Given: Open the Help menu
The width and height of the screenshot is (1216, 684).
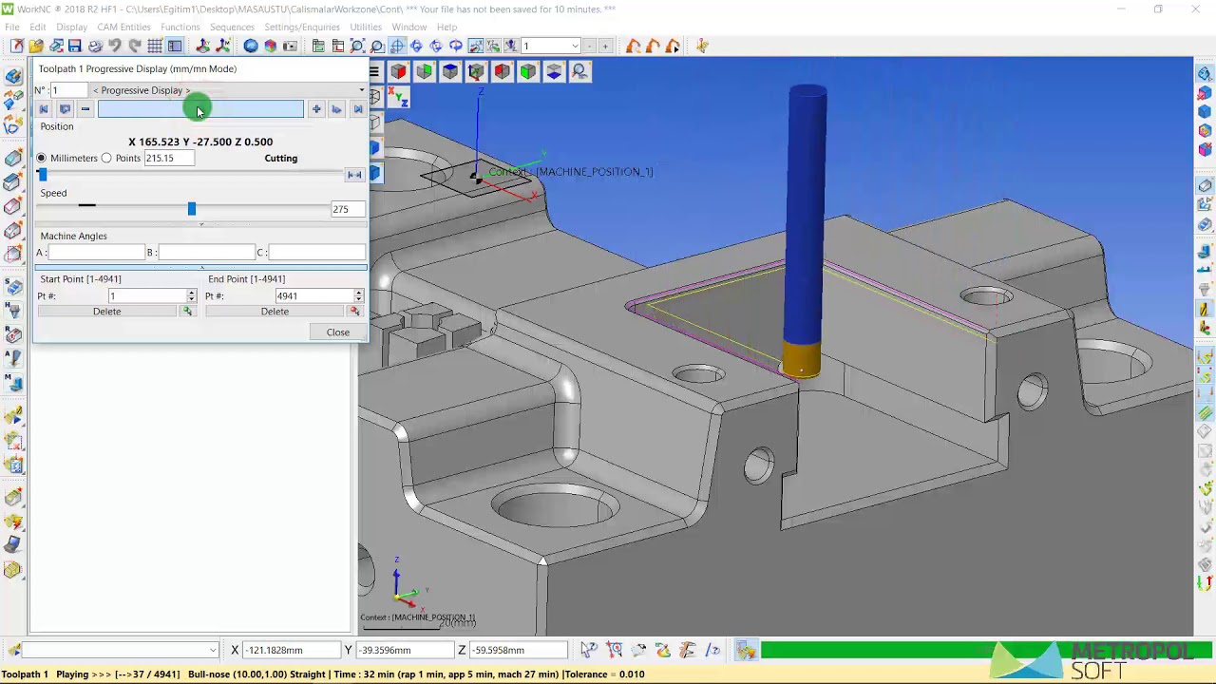Looking at the screenshot, I should click(x=446, y=27).
